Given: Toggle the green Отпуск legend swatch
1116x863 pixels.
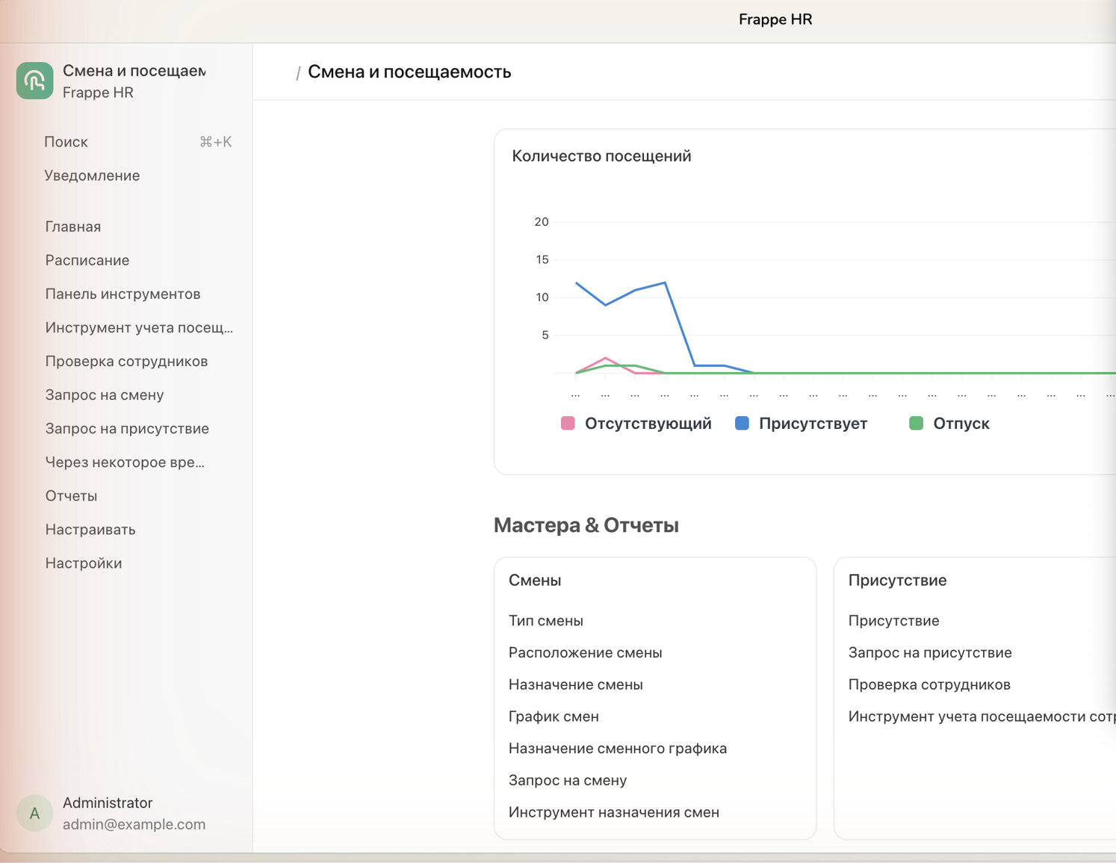Looking at the screenshot, I should pyautogui.click(x=916, y=424).
